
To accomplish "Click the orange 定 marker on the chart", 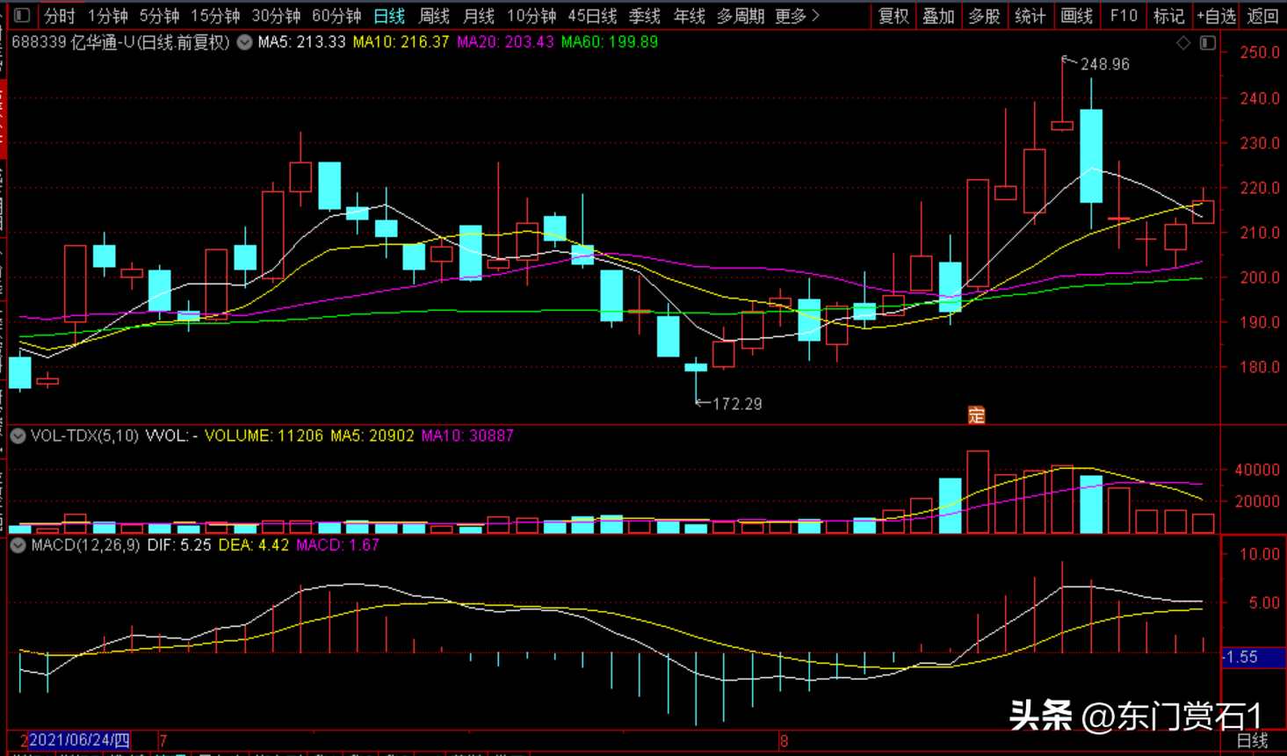I will point(976,415).
